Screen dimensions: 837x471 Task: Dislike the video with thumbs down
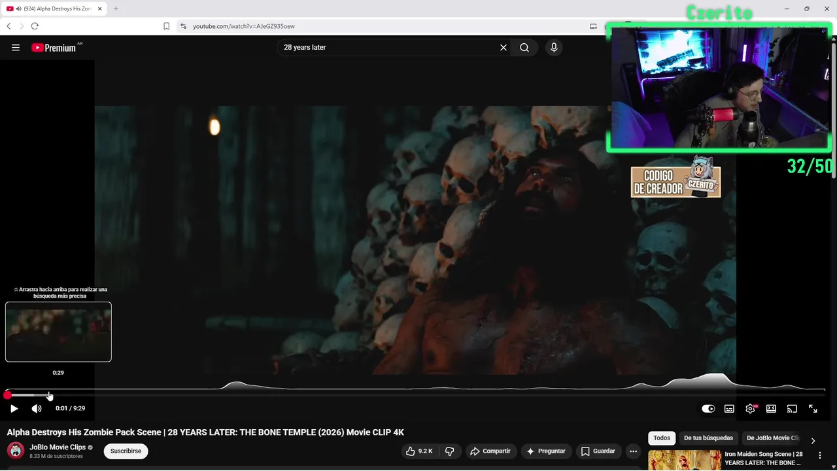pos(450,451)
